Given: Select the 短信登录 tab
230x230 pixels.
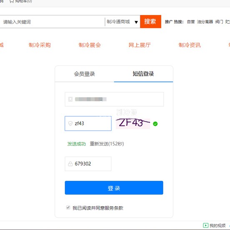Looking at the screenshot, I should [x=143, y=74].
